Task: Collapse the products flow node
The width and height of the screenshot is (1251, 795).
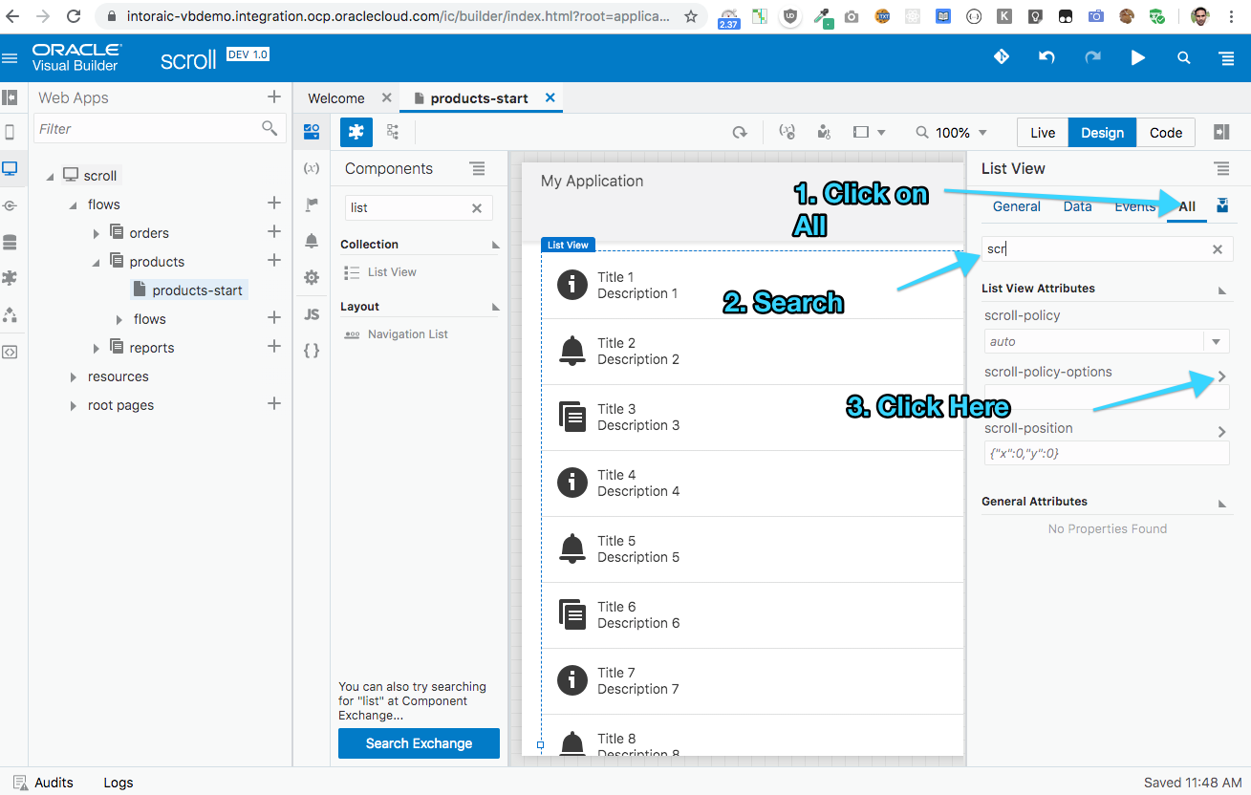Action: coord(96,262)
